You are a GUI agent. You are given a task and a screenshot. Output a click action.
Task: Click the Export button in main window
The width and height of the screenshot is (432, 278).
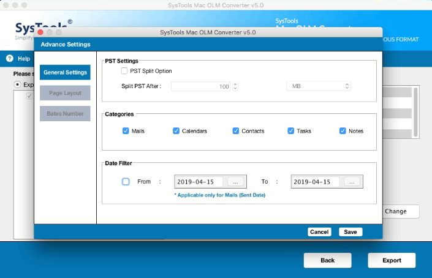click(x=392, y=260)
